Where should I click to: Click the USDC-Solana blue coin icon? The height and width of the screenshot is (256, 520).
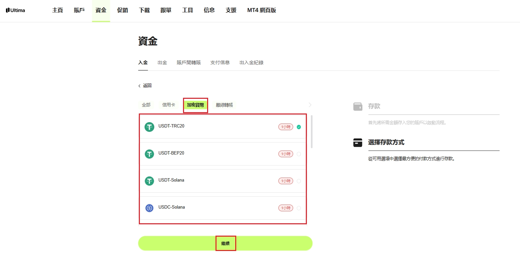149,208
